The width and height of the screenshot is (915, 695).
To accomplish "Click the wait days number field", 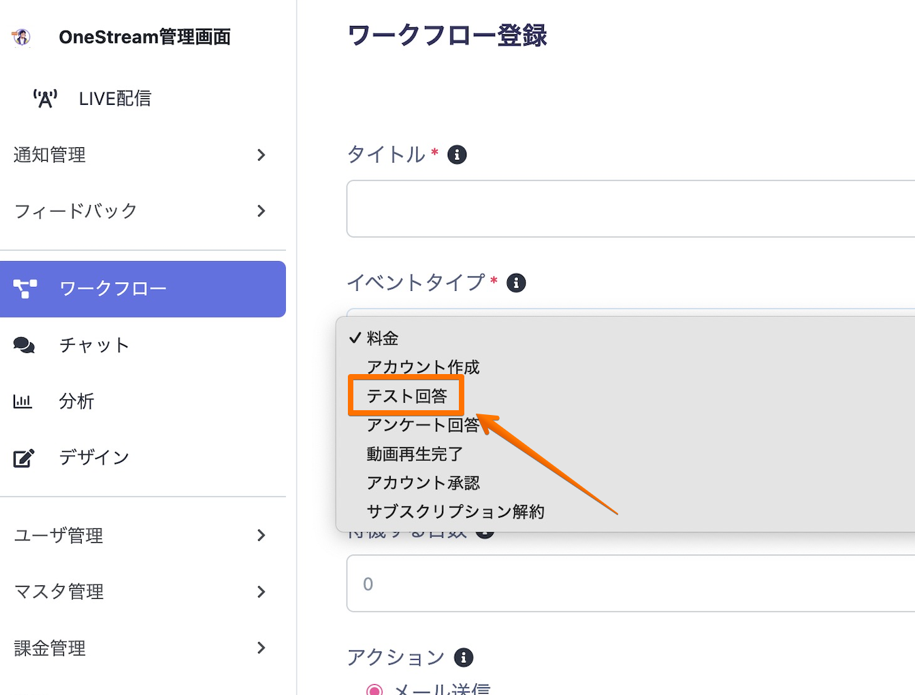I will click(x=630, y=583).
